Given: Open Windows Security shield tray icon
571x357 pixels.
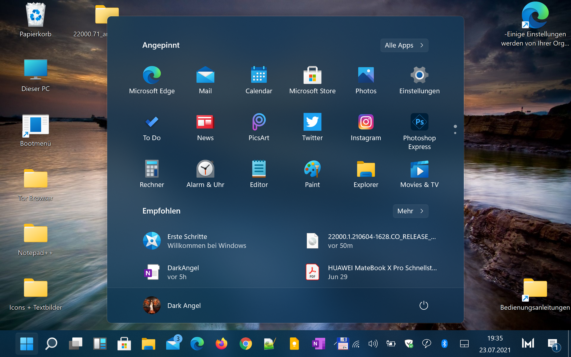Looking at the screenshot, I should tap(409, 344).
